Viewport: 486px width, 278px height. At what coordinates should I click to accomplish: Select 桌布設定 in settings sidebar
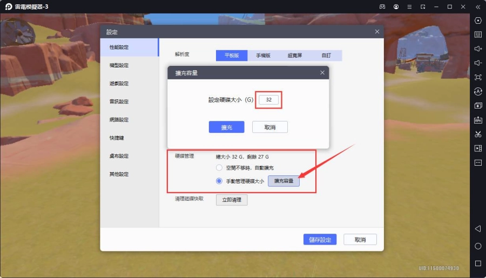[x=129, y=156]
